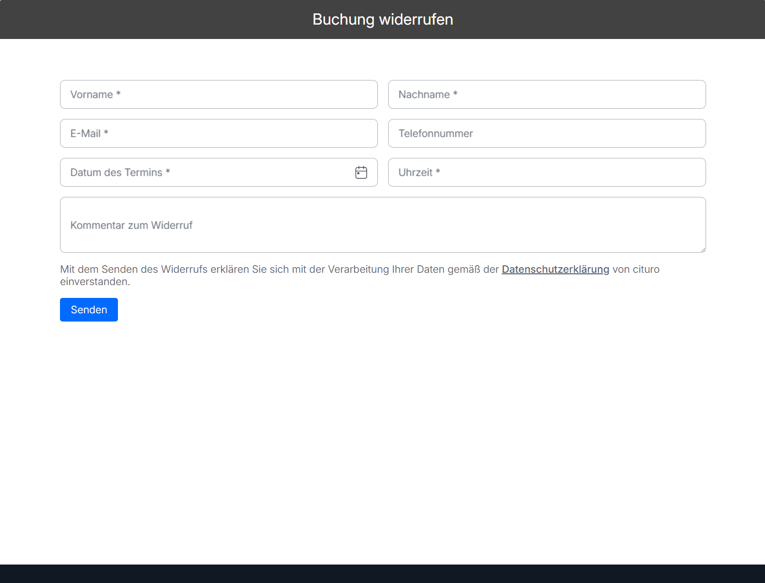Select the Nachname text field

pyautogui.click(x=547, y=94)
